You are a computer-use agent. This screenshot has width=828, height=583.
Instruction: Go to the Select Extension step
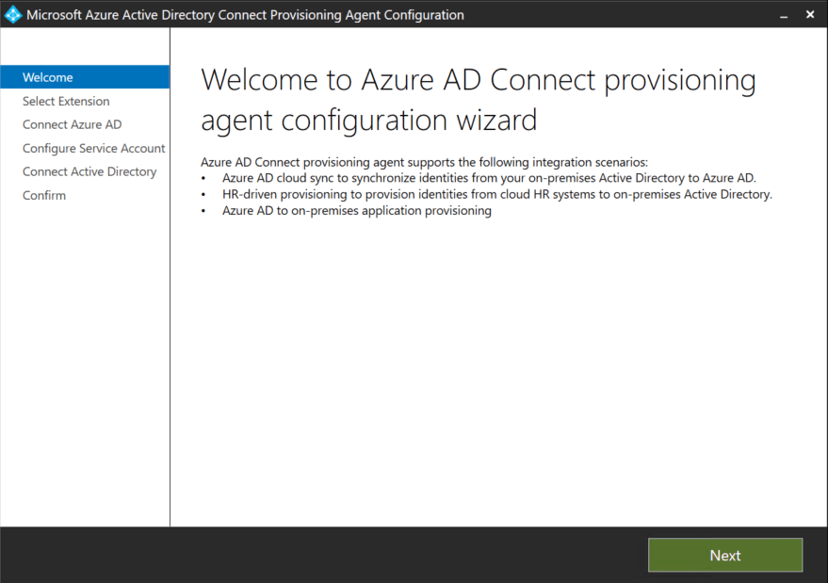pyautogui.click(x=66, y=101)
